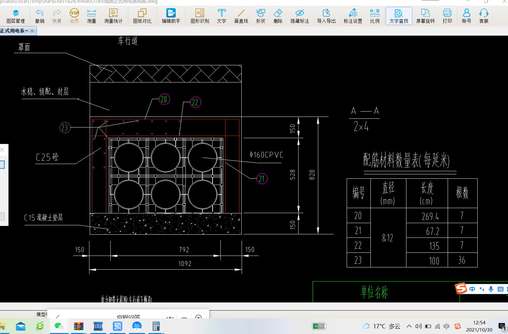
Task: Undo with the 撤销 icon
Action: pos(40,16)
